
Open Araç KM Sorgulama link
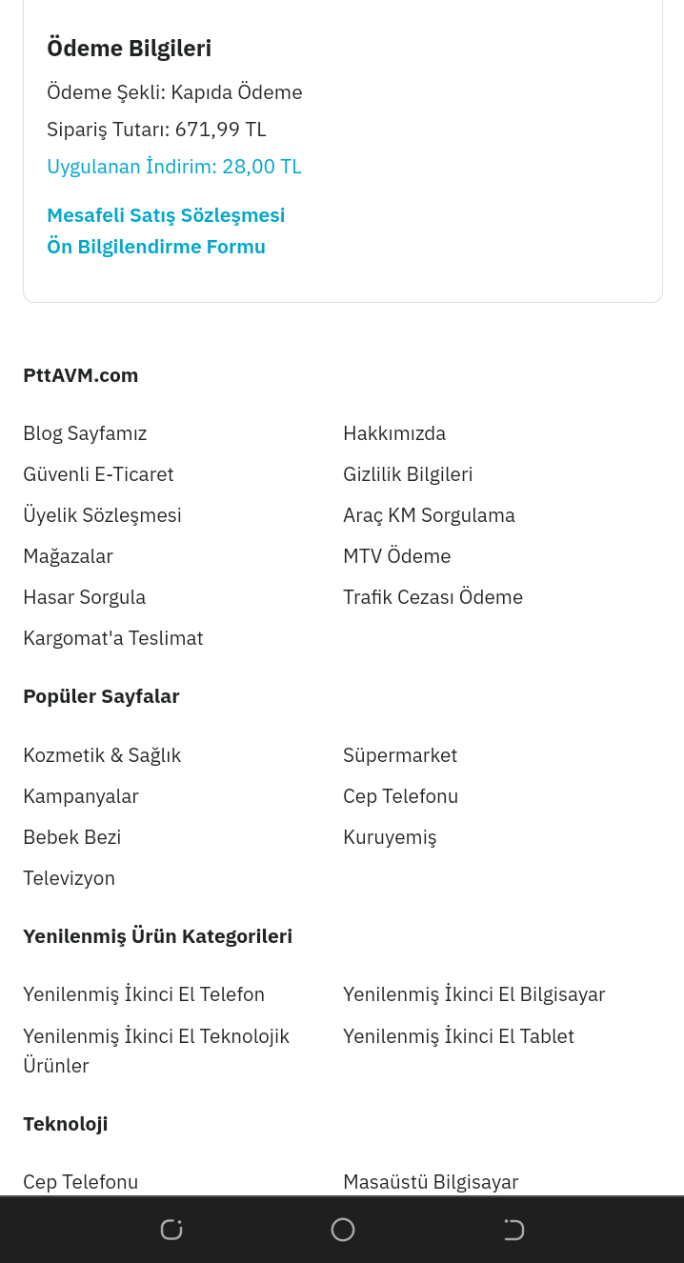[x=429, y=515]
